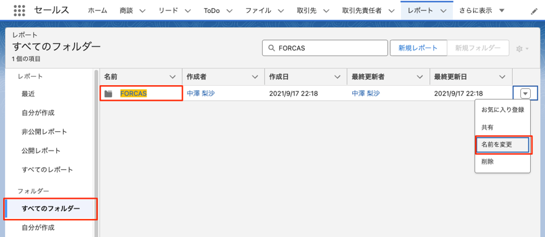The height and width of the screenshot is (237, 545).
Task: Open the App Launcher dots icon
Action: point(20,10)
